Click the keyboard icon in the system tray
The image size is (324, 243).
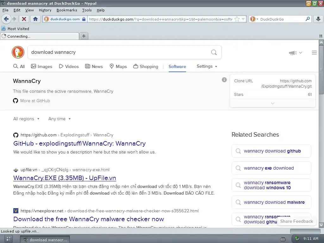point(283,239)
